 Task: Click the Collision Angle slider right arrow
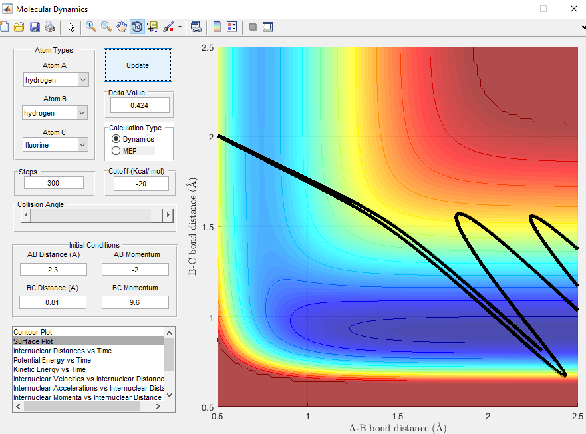(168, 215)
